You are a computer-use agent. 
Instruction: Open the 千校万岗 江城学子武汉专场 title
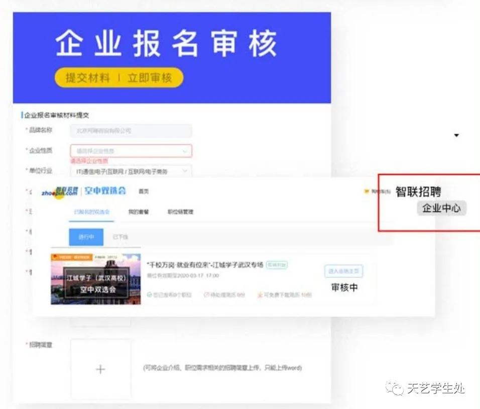205,265
